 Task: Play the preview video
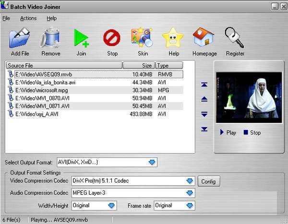pyautogui.click(x=228, y=132)
